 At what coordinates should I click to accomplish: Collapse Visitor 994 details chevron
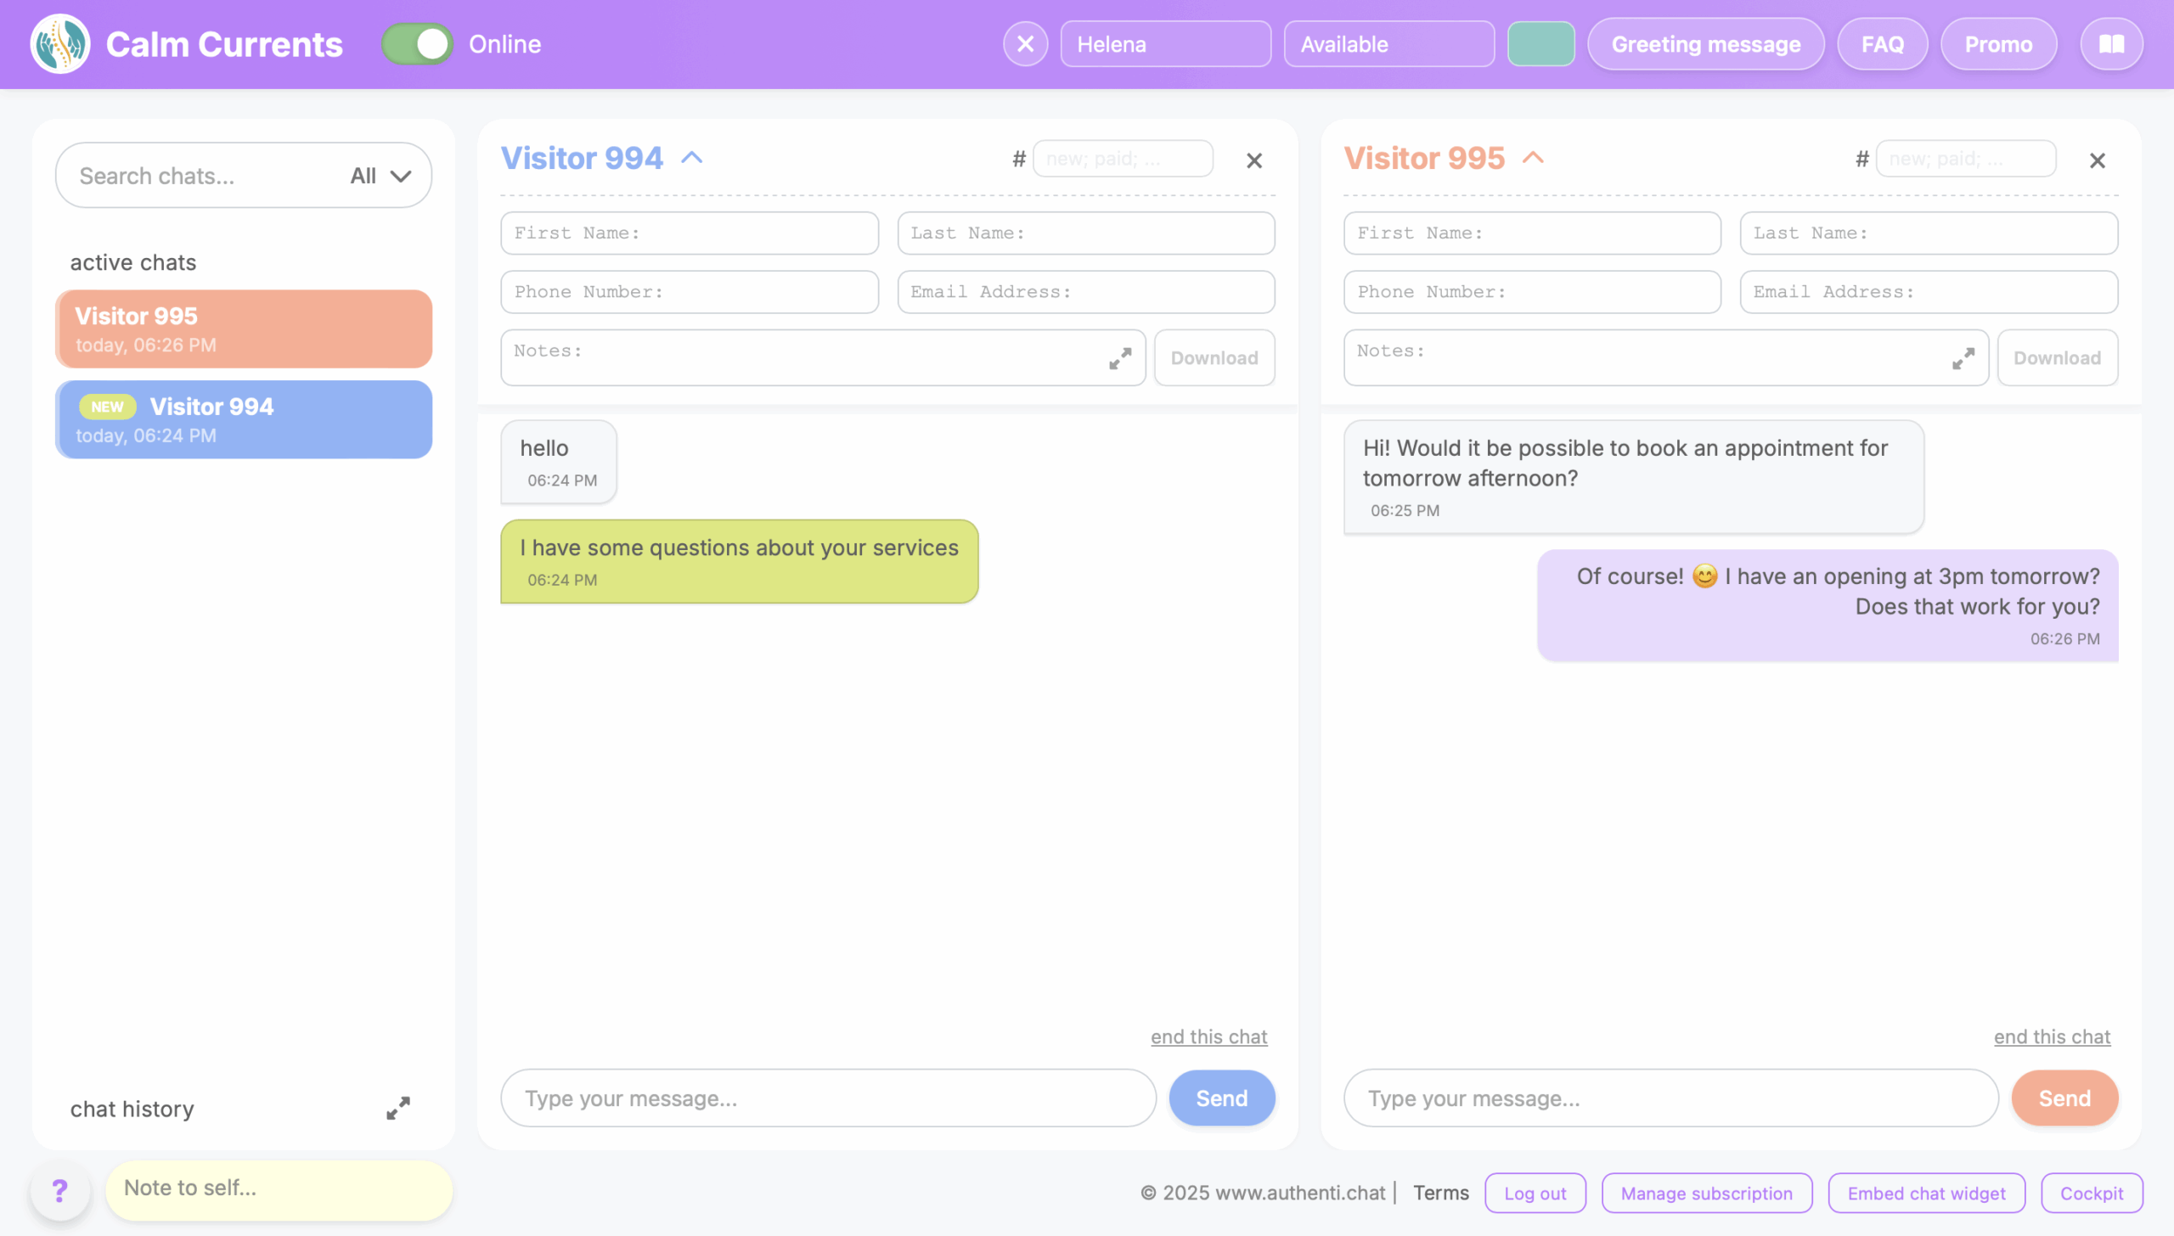coord(692,158)
